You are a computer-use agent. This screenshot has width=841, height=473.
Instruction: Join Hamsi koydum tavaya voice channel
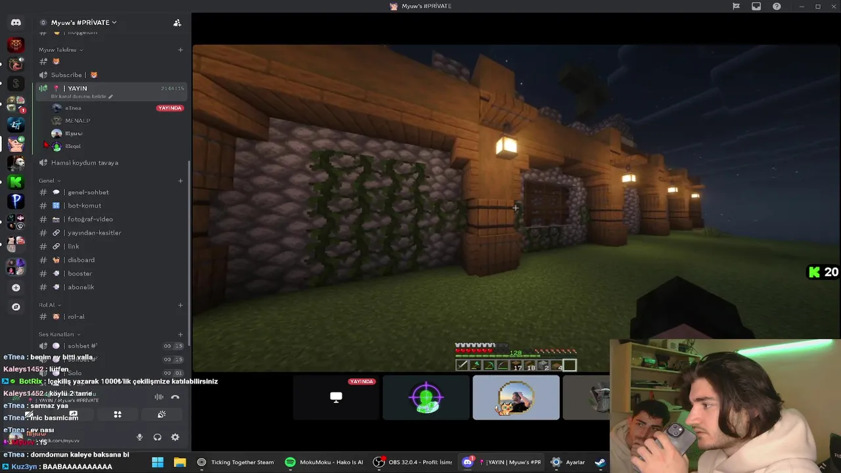112,163
